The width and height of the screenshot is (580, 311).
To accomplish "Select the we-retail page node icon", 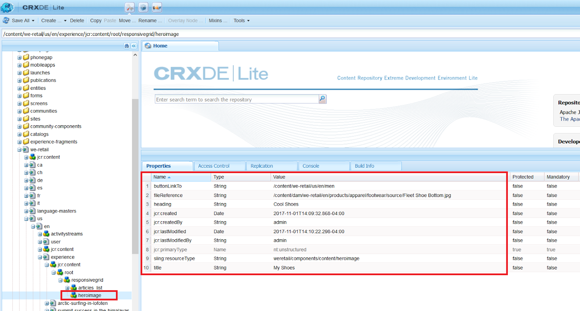I will pos(26,150).
